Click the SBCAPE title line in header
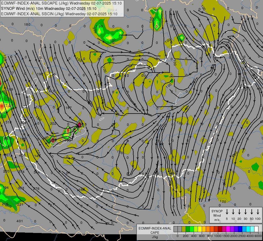 (x=62, y=3)
